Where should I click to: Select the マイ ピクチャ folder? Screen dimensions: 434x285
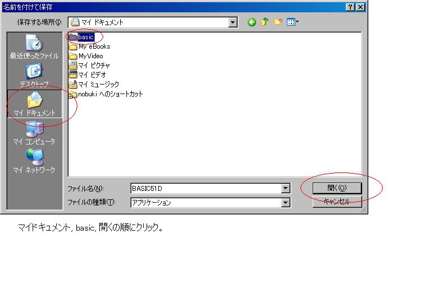click(x=89, y=66)
